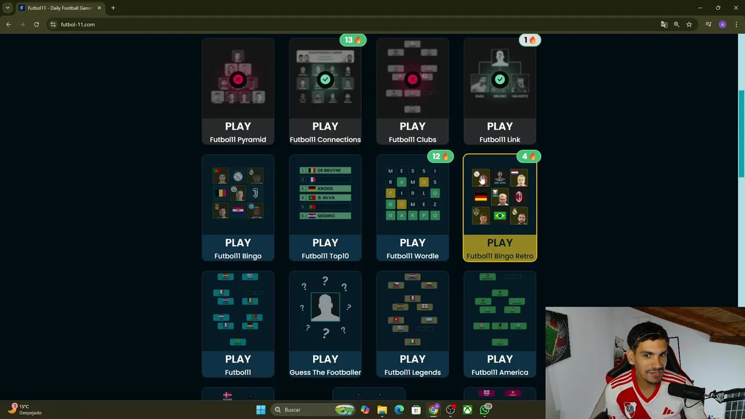The height and width of the screenshot is (419, 745).
Task: Open the Chrome three-dot menu
Action: point(736,24)
